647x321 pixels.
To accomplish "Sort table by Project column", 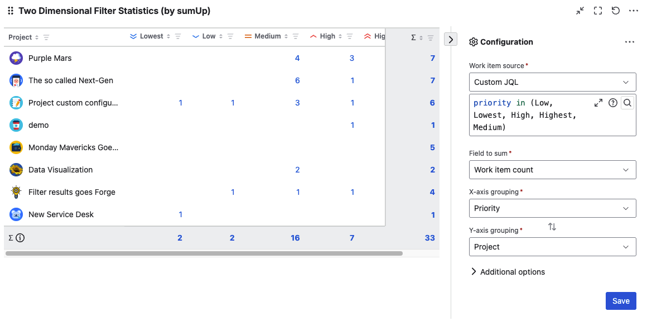I will pos(37,37).
